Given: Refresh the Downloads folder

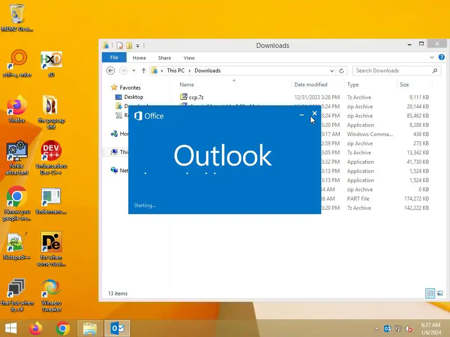Looking at the screenshot, I should 341,71.
